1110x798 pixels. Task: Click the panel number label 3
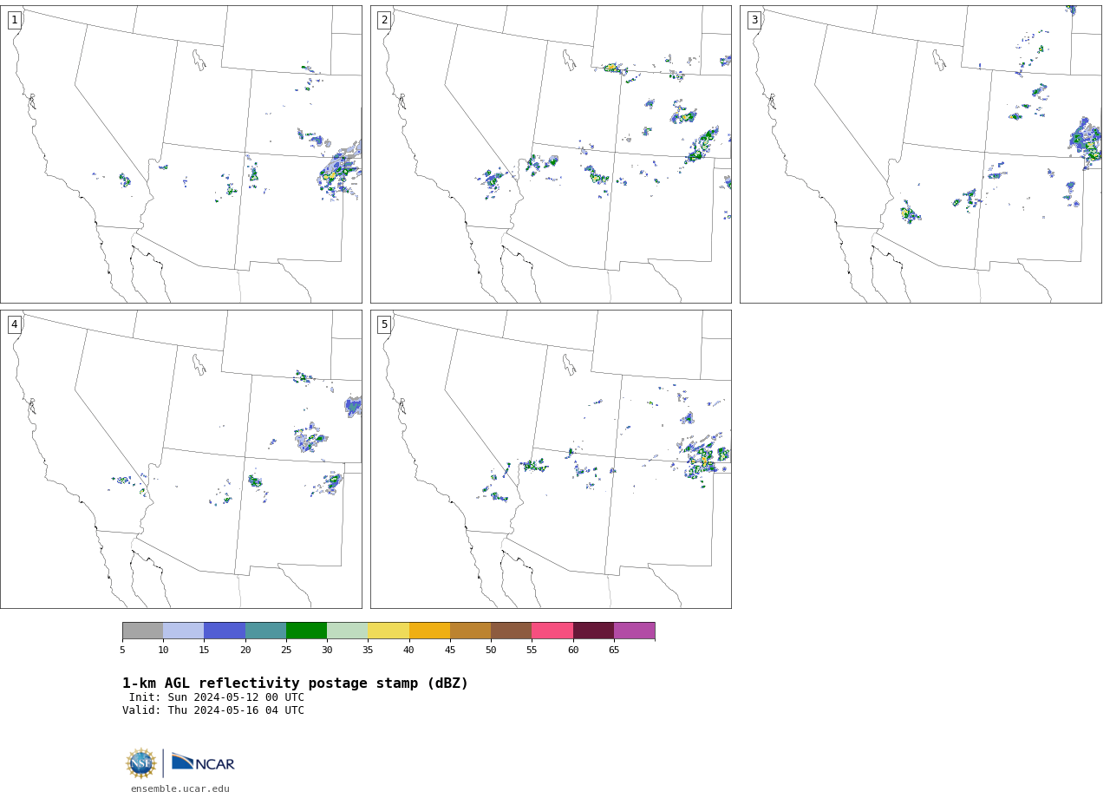[754, 20]
